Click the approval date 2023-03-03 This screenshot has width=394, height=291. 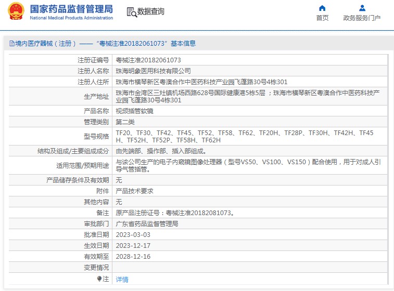point(133,234)
